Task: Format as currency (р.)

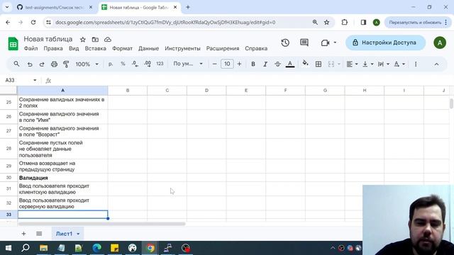Action: click(111, 64)
